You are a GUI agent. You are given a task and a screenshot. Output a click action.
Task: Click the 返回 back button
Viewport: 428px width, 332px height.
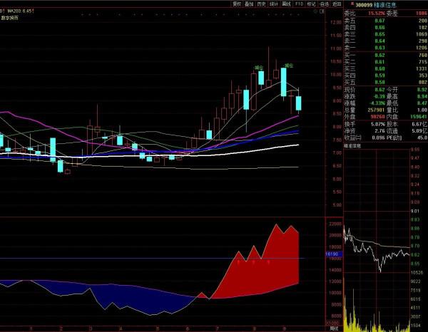336,4
